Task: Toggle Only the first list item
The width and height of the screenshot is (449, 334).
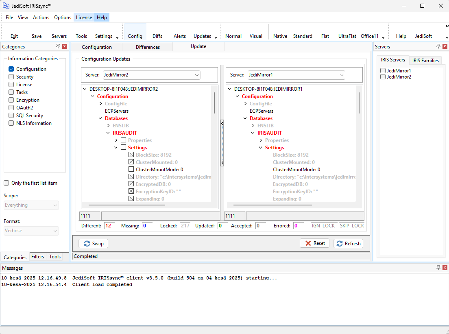Action: click(x=6, y=183)
